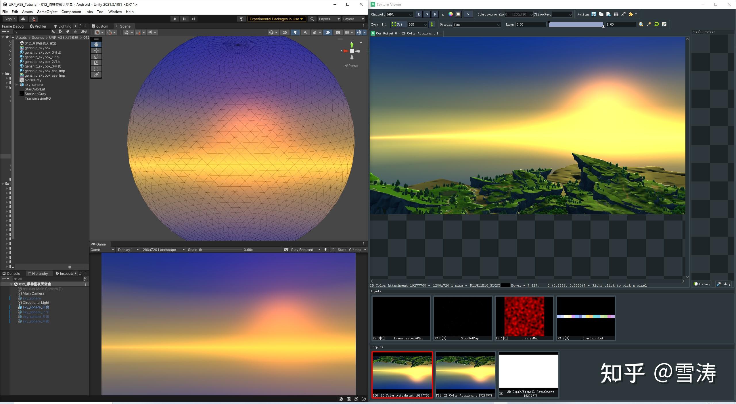This screenshot has height=404, width=736.
Task: Click the save texture icon under Actions
Action: (594, 14)
